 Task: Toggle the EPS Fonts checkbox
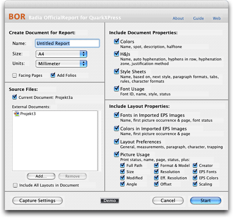(195, 171)
